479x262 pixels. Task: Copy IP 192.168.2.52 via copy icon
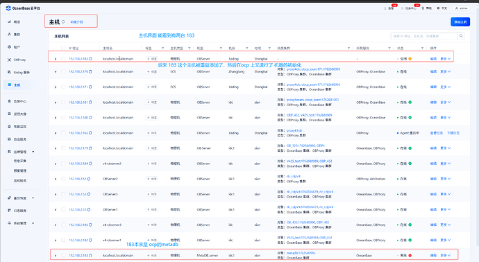coord(89,179)
